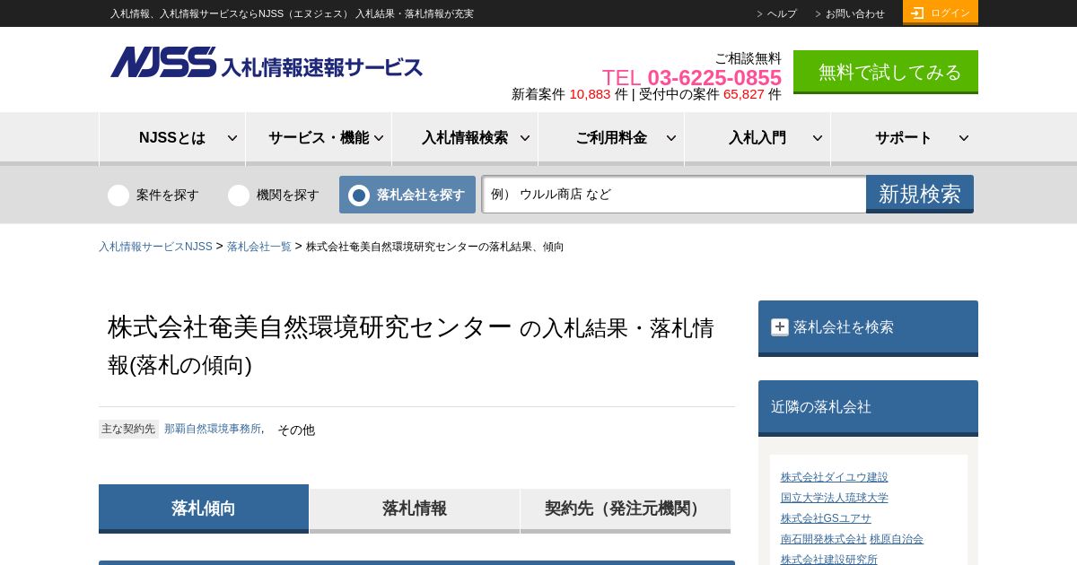Click the 新着案件 count 10,883
The width and height of the screenshot is (1077, 565).
pyautogui.click(x=590, y=94)
